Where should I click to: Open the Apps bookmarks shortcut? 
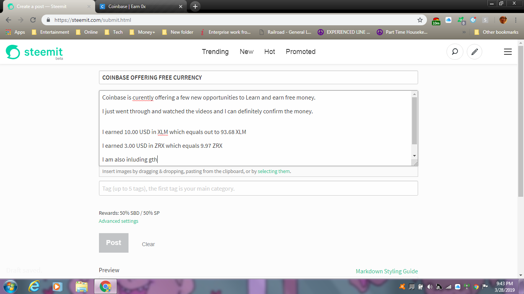click(x=15, y=32)
